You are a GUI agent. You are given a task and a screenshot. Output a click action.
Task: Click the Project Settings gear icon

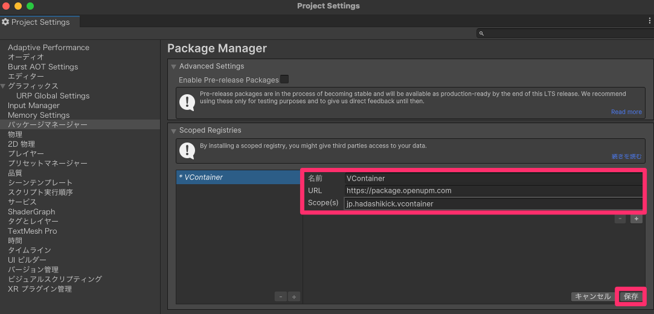[5, 22]
